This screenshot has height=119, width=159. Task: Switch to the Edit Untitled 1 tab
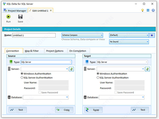[x=40, y=10]
